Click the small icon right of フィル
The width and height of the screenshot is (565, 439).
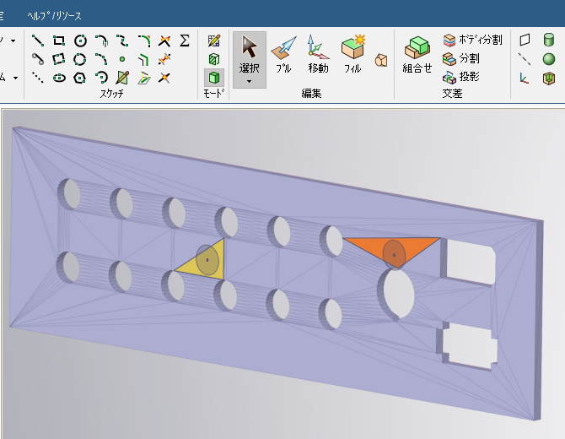[381, 60]
